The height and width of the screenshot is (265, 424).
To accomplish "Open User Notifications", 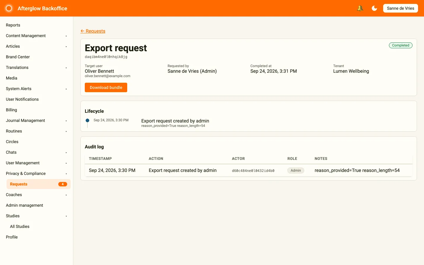I will pos(22,99).
